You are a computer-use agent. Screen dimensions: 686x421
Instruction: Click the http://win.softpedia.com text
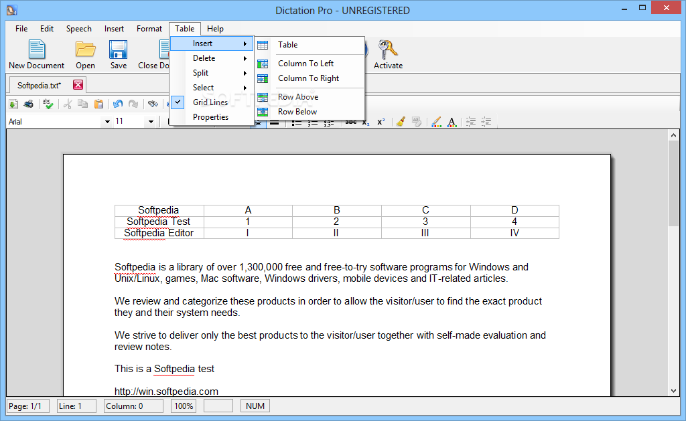pyautogui.click(x=166, y=392)
